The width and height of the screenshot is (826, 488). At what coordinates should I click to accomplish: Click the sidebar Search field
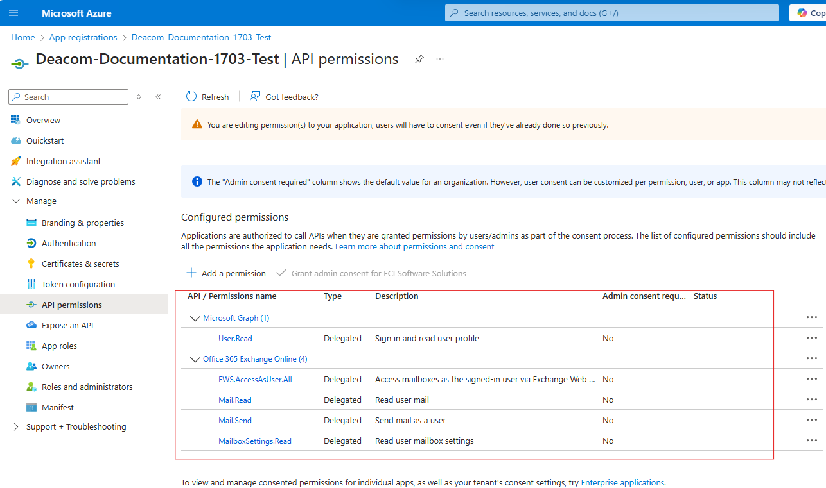69,97
